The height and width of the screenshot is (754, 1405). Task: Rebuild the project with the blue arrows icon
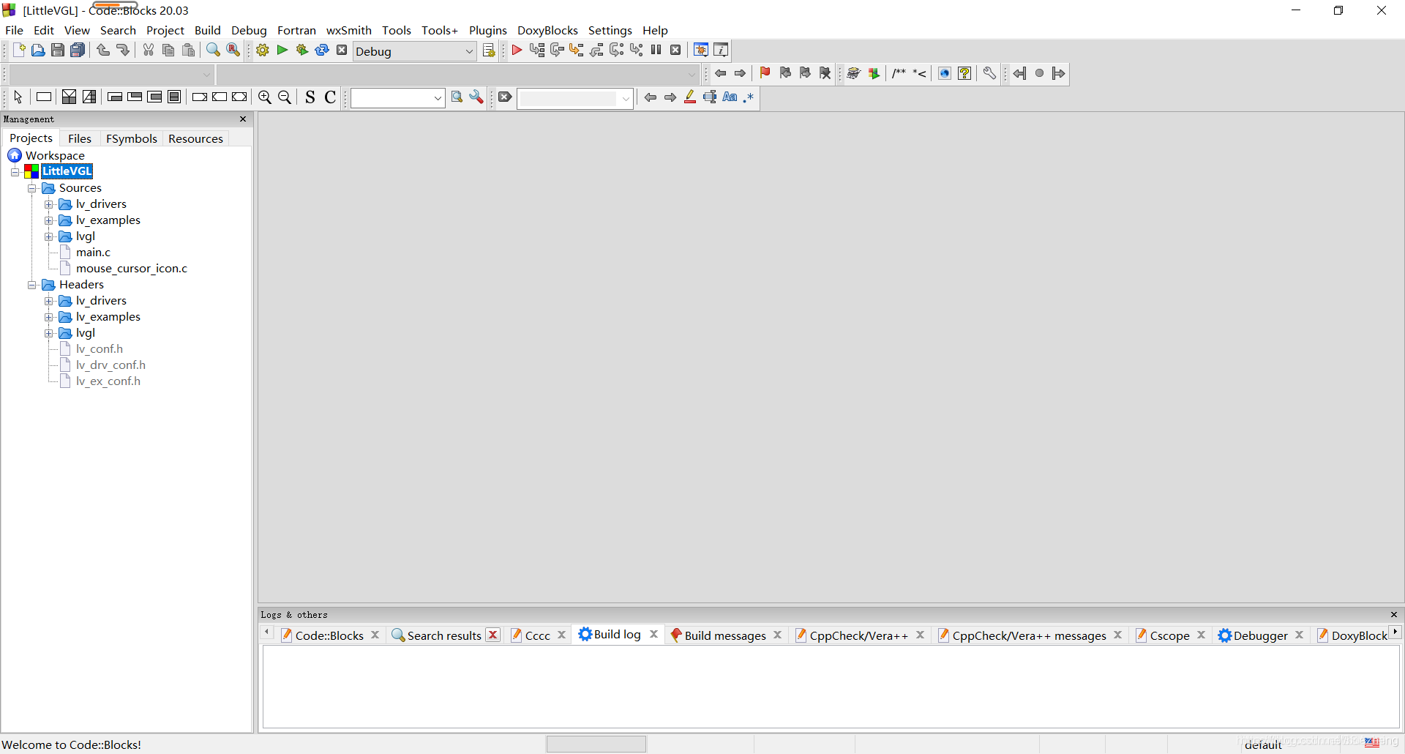tap(322, 50)
